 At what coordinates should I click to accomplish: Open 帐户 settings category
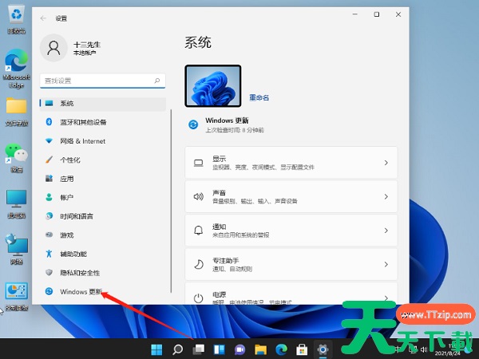103,198
